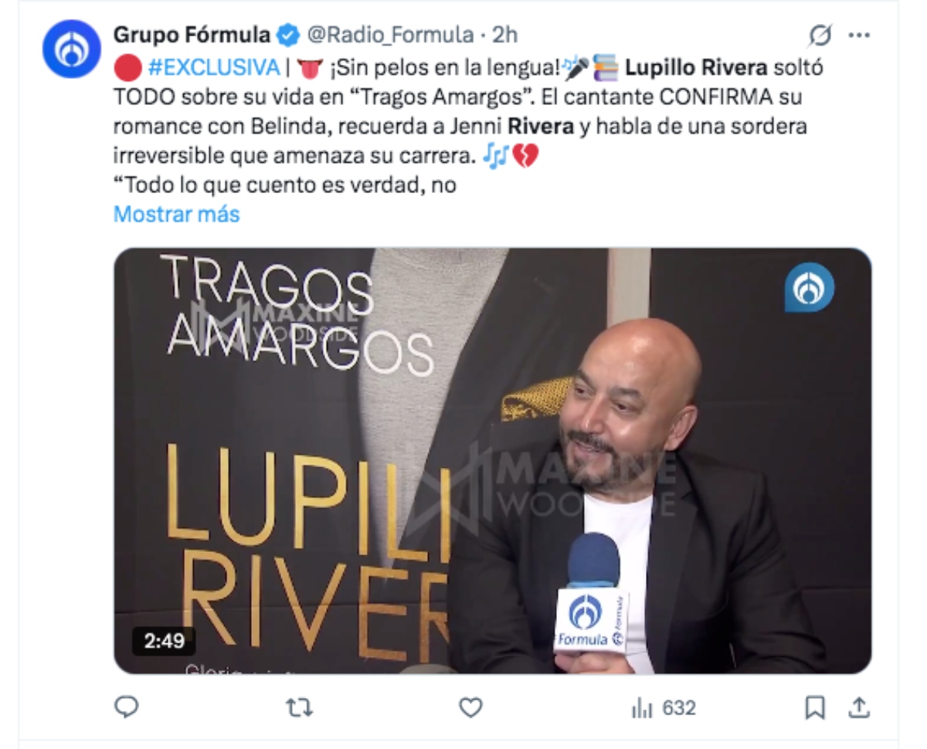This screenshot has width=927, height=749.
Task: Click the Fórmula logo watermark on video
Action: tap(809, 287)
